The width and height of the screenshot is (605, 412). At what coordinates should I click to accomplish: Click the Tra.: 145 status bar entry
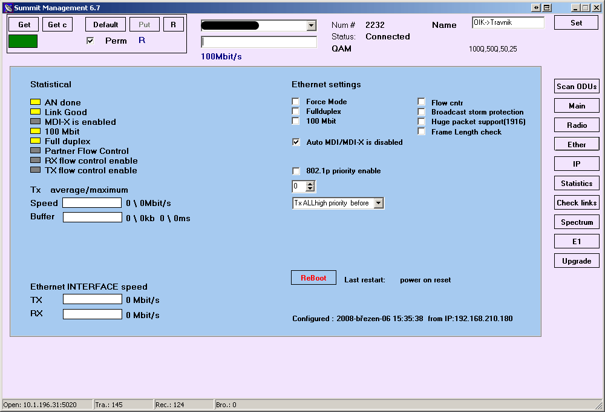[123, 405]
